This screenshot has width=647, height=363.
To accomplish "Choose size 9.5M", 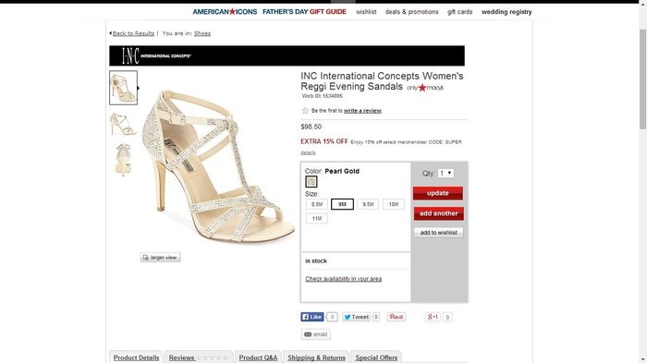I will pos(368,204).
